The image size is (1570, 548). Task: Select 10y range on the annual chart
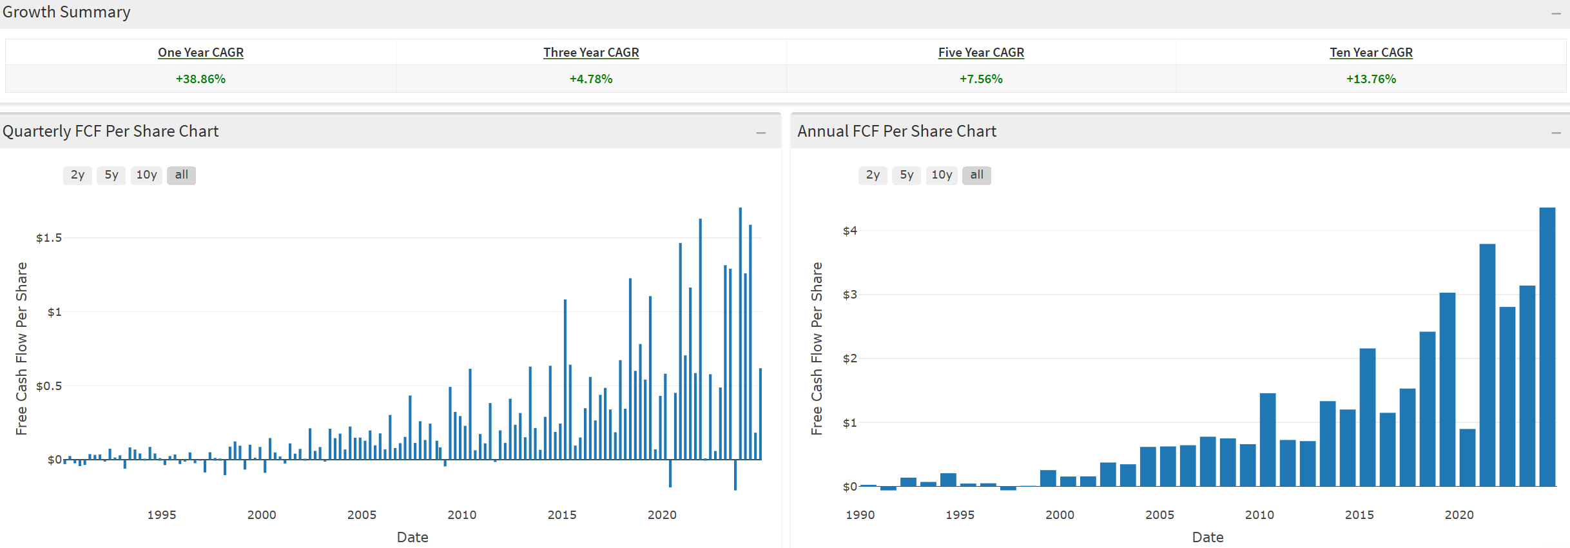pyautogui.click(x=942, y=175)
